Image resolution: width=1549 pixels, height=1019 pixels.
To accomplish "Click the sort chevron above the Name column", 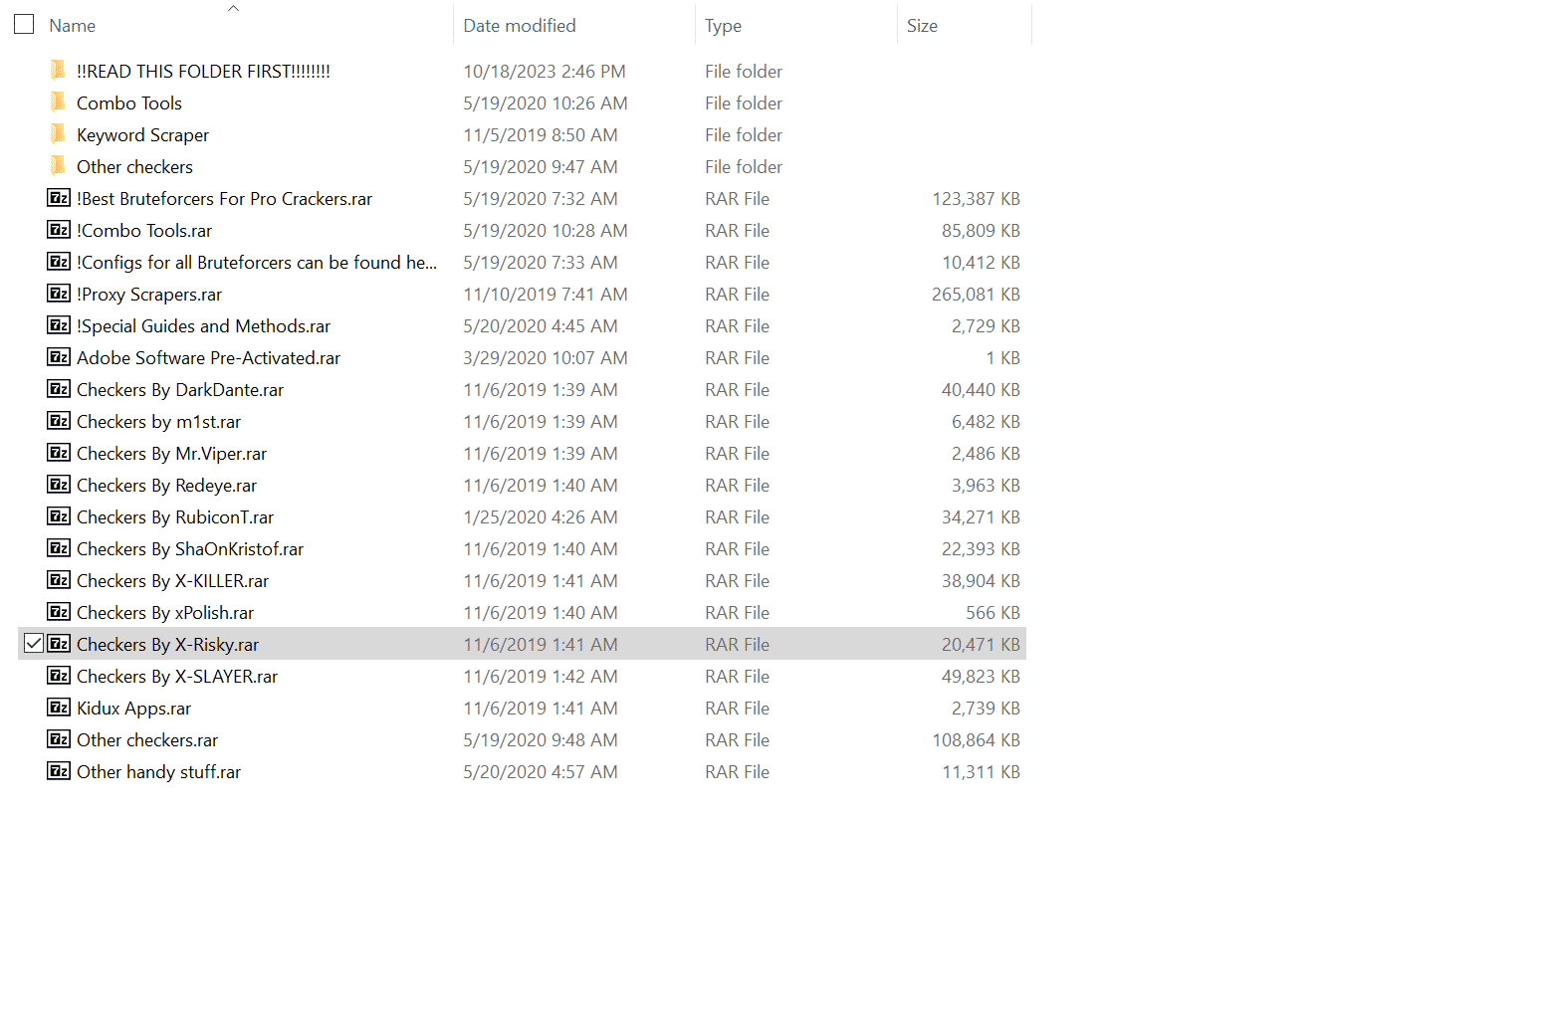I will 233,7.
